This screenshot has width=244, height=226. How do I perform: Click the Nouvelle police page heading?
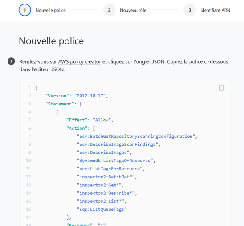(51, 41)
